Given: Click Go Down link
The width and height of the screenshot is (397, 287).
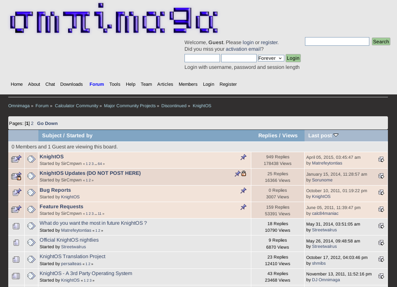Looking at the screenshot, I should [47, 124].
